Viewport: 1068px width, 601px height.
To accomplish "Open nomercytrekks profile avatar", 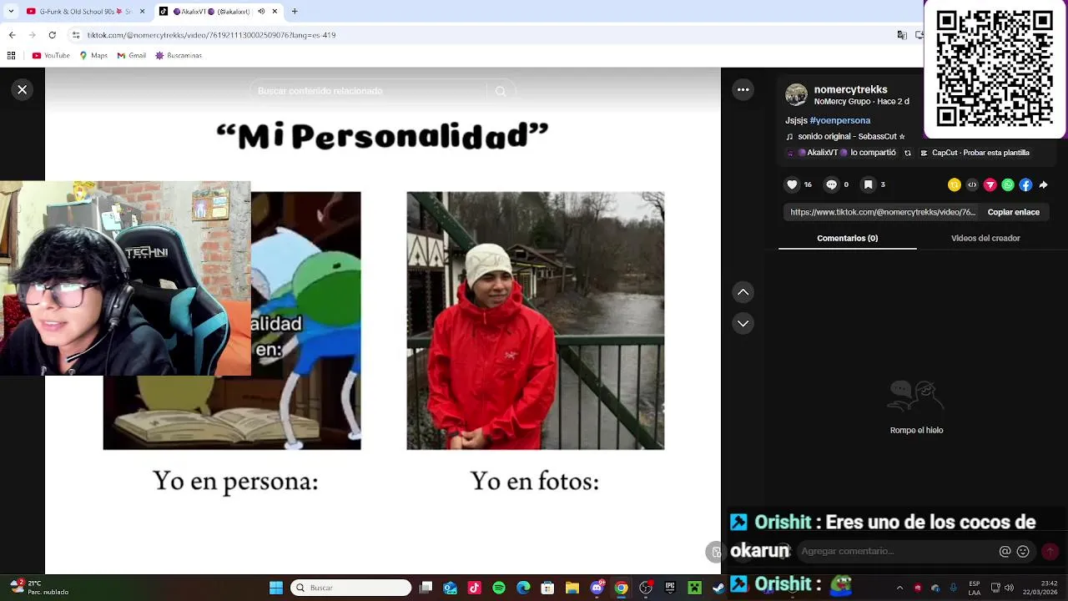I will 796,94.
